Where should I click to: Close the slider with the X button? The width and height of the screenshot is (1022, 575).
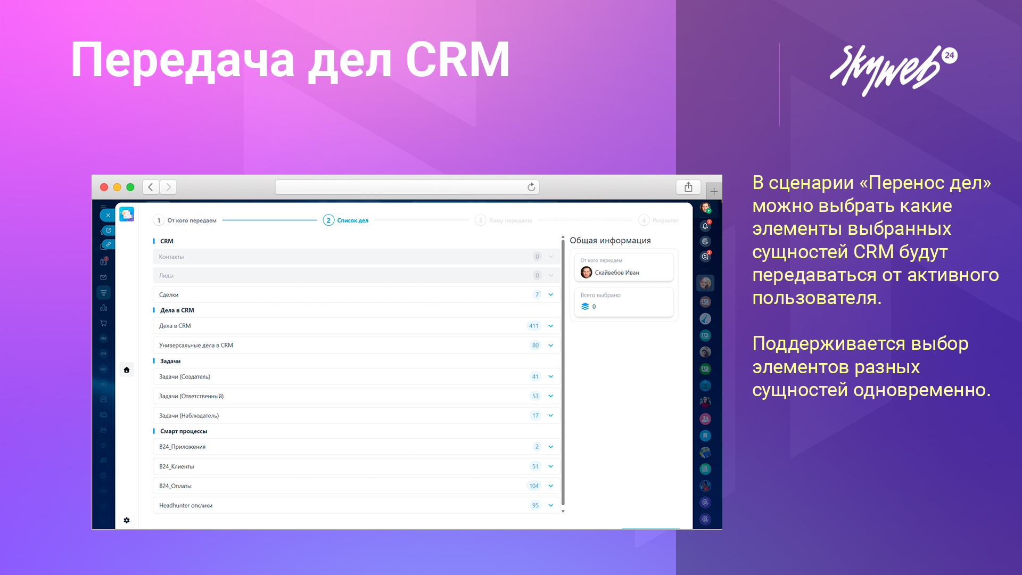pyautogui.click(x=108, y=215)
